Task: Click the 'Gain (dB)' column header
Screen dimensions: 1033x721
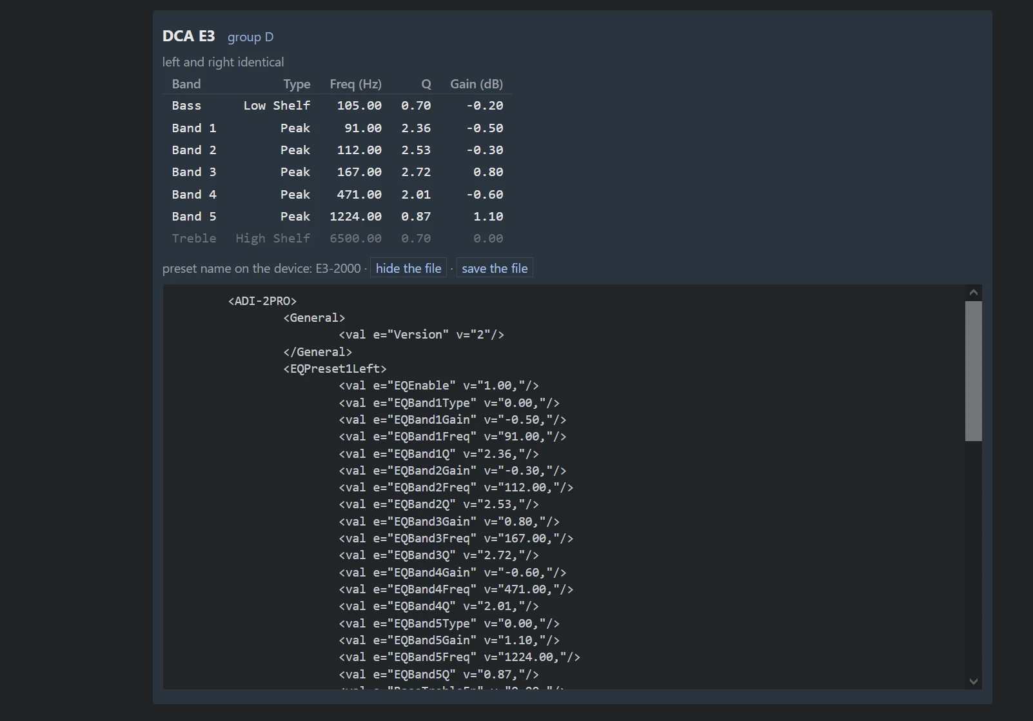Action: tap(477, 84)
